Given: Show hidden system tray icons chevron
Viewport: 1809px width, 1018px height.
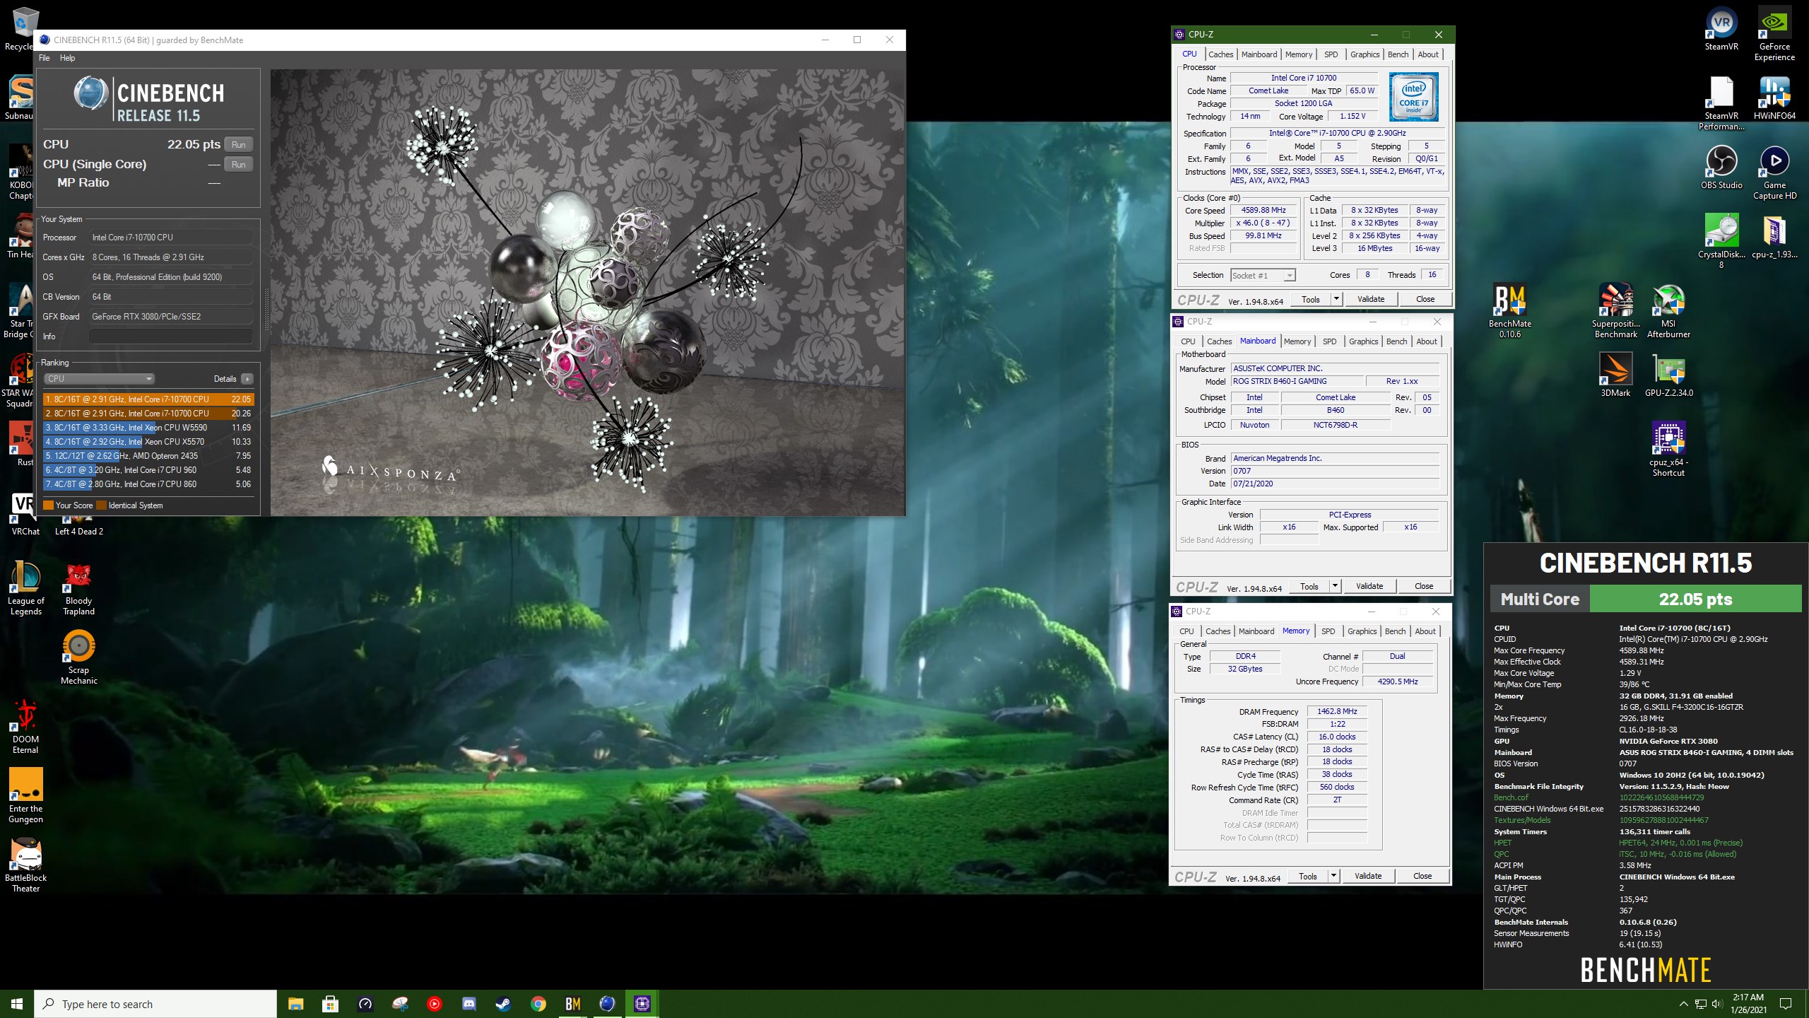Looking at the screenshot, I should point(1683,1004).
